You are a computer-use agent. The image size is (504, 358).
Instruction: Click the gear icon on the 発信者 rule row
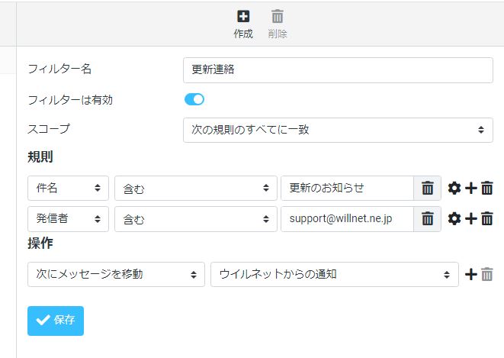pos(454,219)
